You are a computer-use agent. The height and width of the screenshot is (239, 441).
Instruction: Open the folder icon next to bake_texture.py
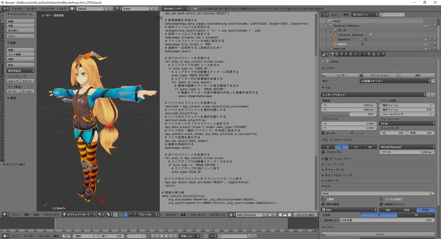pyautogui.click(x=270, y=214)
